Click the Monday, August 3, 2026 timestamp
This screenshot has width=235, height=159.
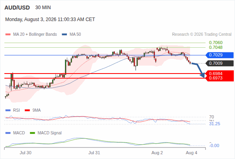click(50, 19)
